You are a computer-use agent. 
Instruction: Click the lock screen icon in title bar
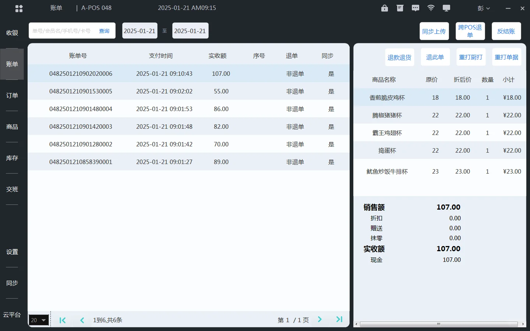pos(384,8)
